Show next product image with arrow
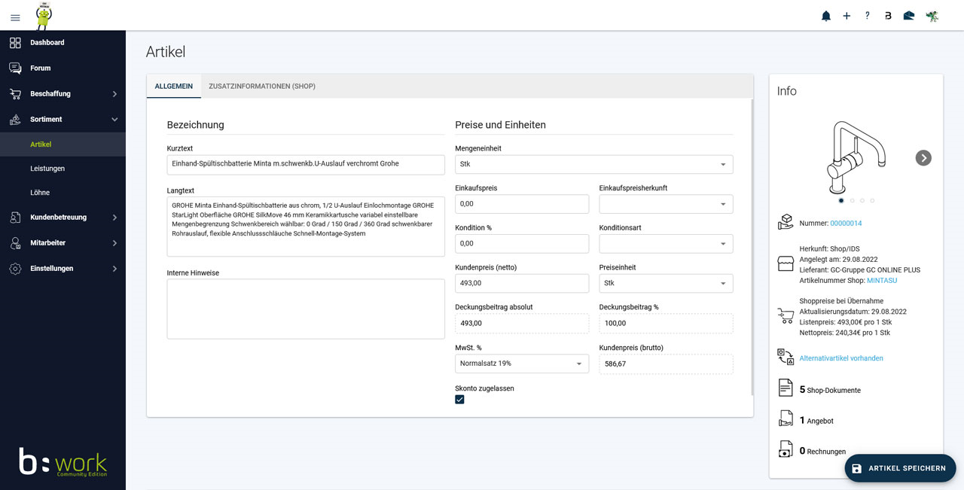 point(923,158)
